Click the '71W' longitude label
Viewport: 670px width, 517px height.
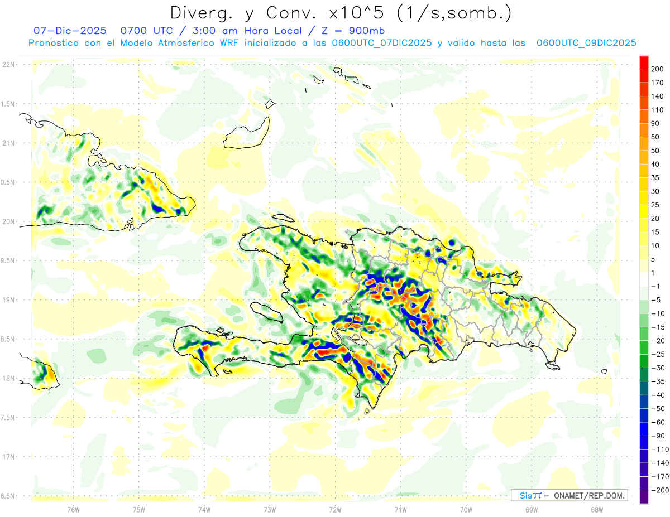[x=400, y=509]
